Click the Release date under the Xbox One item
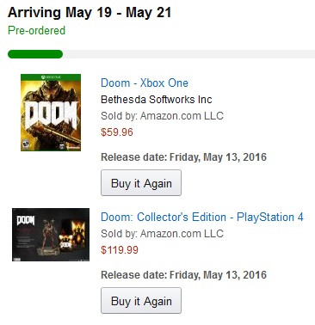315x325 pixels. point(183,157)
